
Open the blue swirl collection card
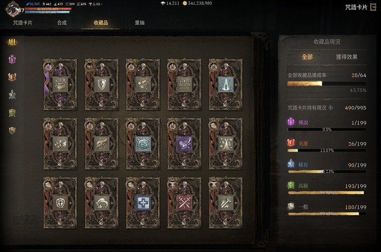coord(143,144)
